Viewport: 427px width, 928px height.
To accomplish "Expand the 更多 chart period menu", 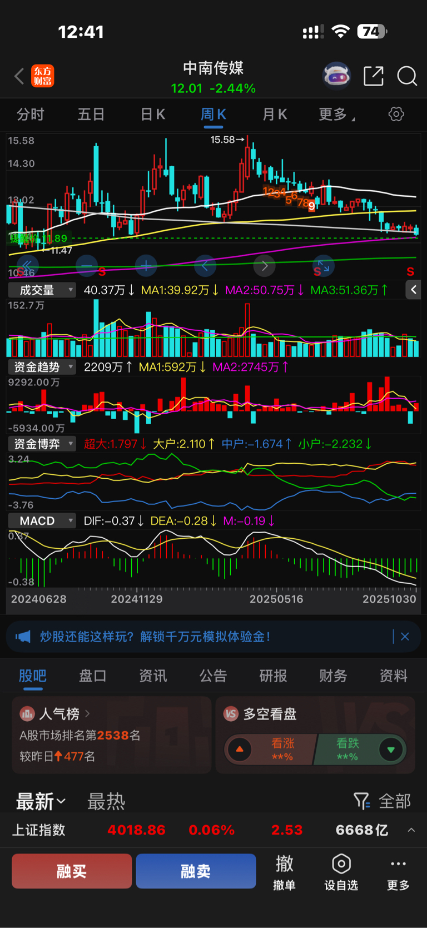I will (336, 115).
